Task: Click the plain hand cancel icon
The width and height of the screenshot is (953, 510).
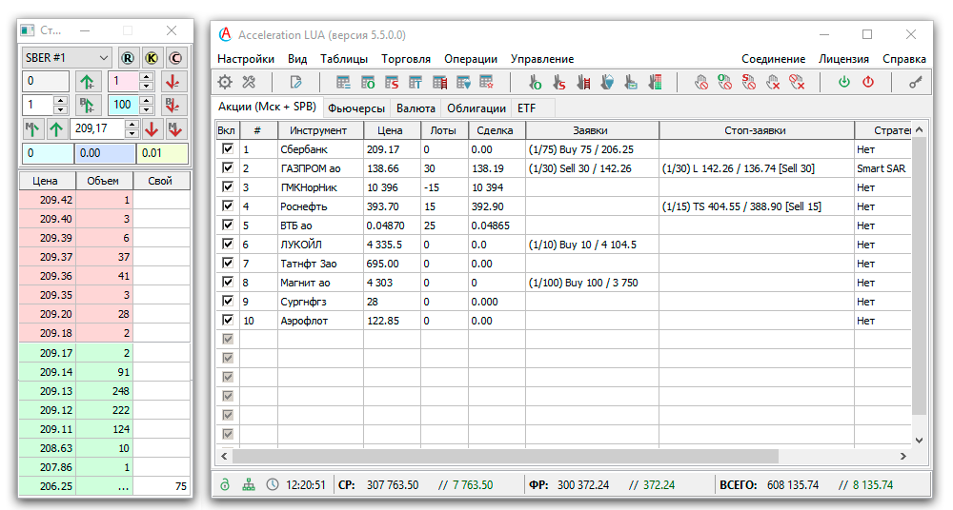Action: [701, 82]
